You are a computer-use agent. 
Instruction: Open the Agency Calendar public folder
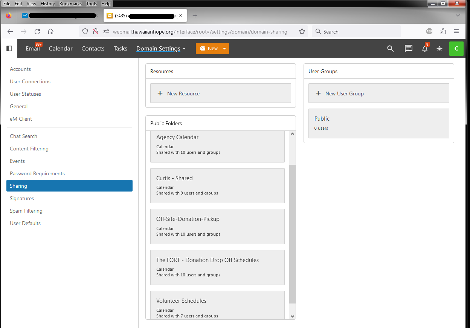[x=217, y=145]
